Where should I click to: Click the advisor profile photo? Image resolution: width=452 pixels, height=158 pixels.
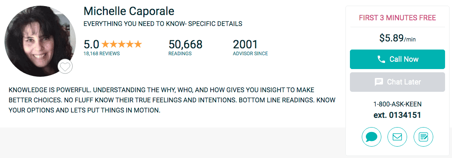[40, 41]
